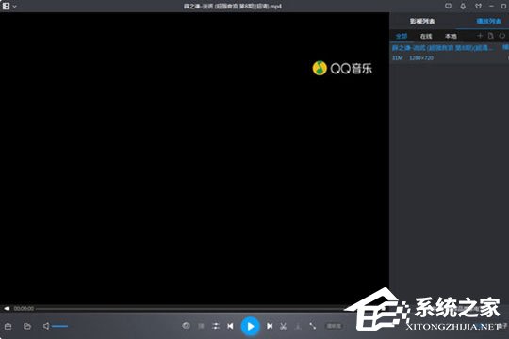Toggle fullscreen with the expand arrows icon
509x339 pixels.
coord(313,326)
